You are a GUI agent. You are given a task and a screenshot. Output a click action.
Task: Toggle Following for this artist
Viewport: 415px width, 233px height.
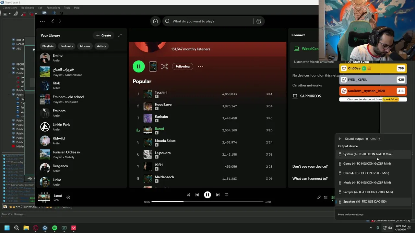(x=183, y=66)
